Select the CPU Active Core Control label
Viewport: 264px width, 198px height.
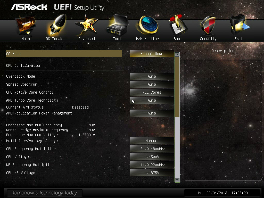[30, 93]
